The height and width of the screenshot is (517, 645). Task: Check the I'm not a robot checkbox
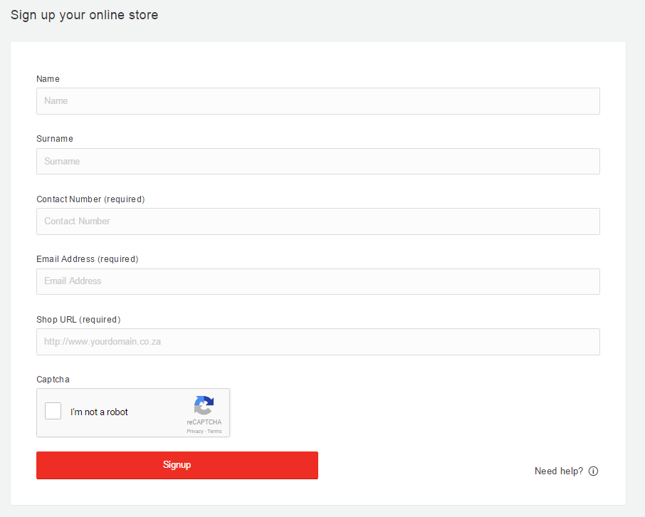pyautogui.click(x=53, y=411)
